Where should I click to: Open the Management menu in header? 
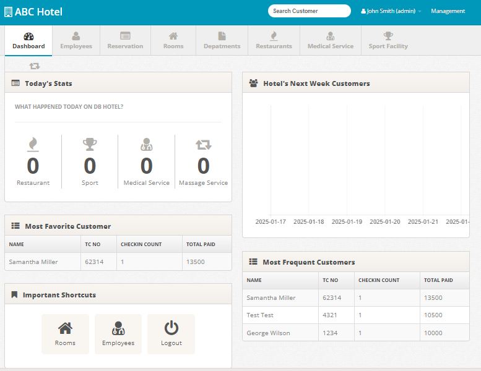click(448, 11)
